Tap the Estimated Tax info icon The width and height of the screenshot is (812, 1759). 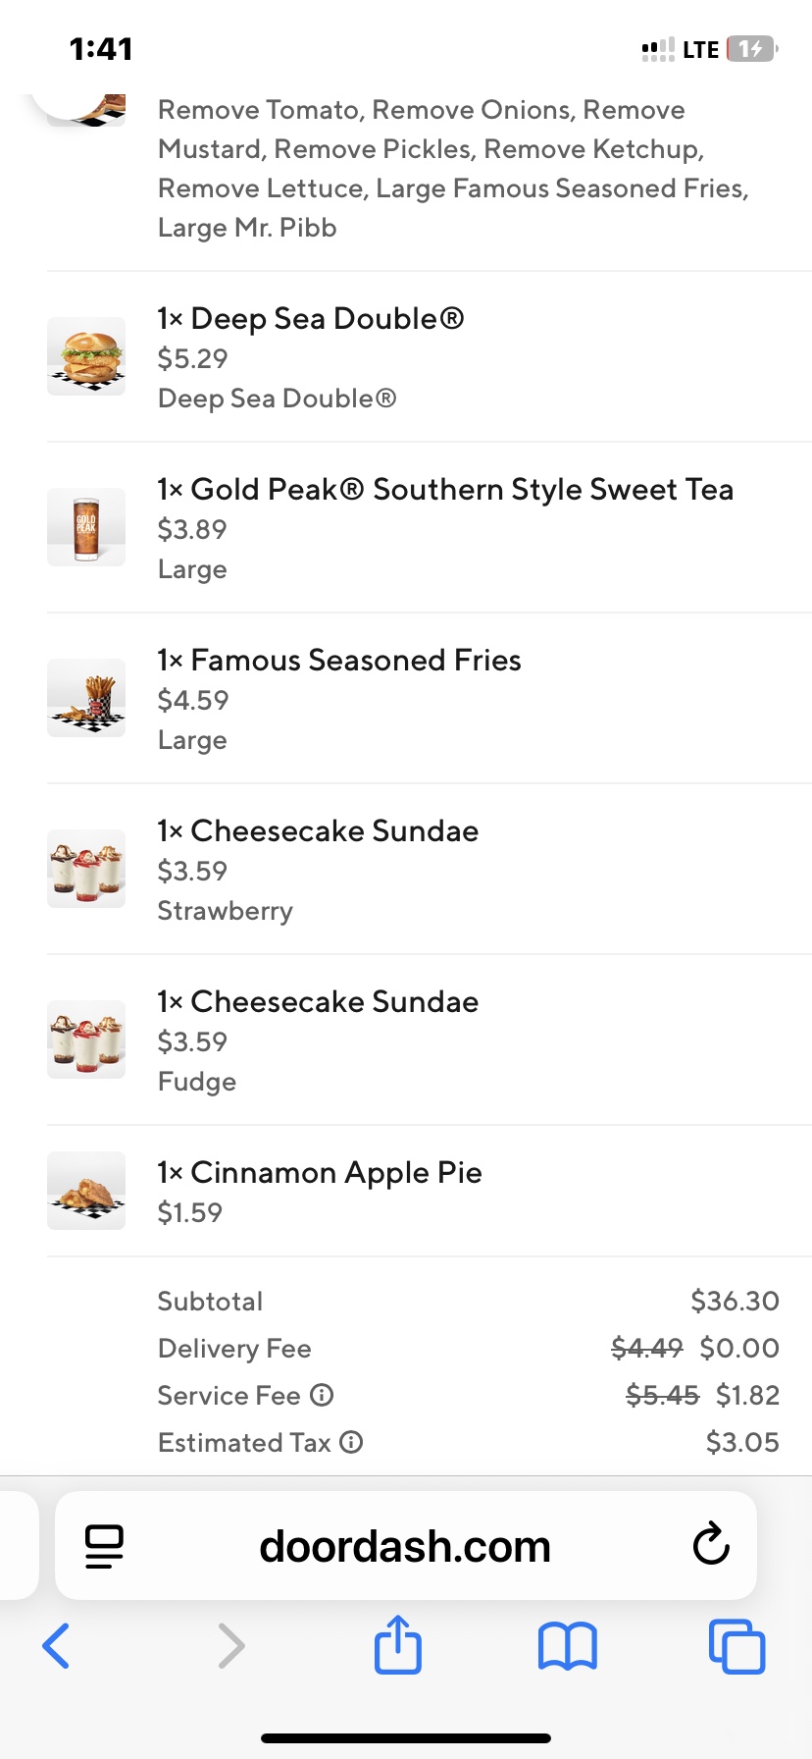tap(351, 1442)
